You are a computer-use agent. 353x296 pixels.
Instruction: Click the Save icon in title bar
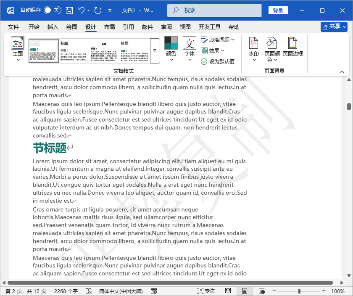click(x=69, y=10)
